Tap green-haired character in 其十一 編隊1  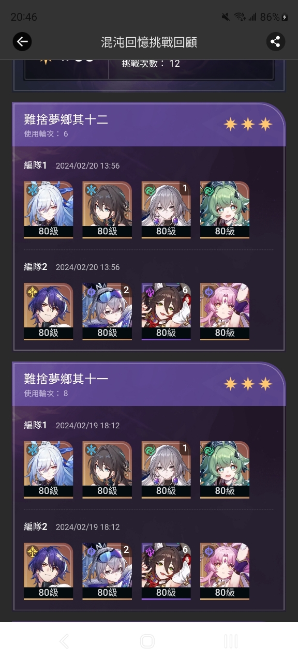[225, 469]
